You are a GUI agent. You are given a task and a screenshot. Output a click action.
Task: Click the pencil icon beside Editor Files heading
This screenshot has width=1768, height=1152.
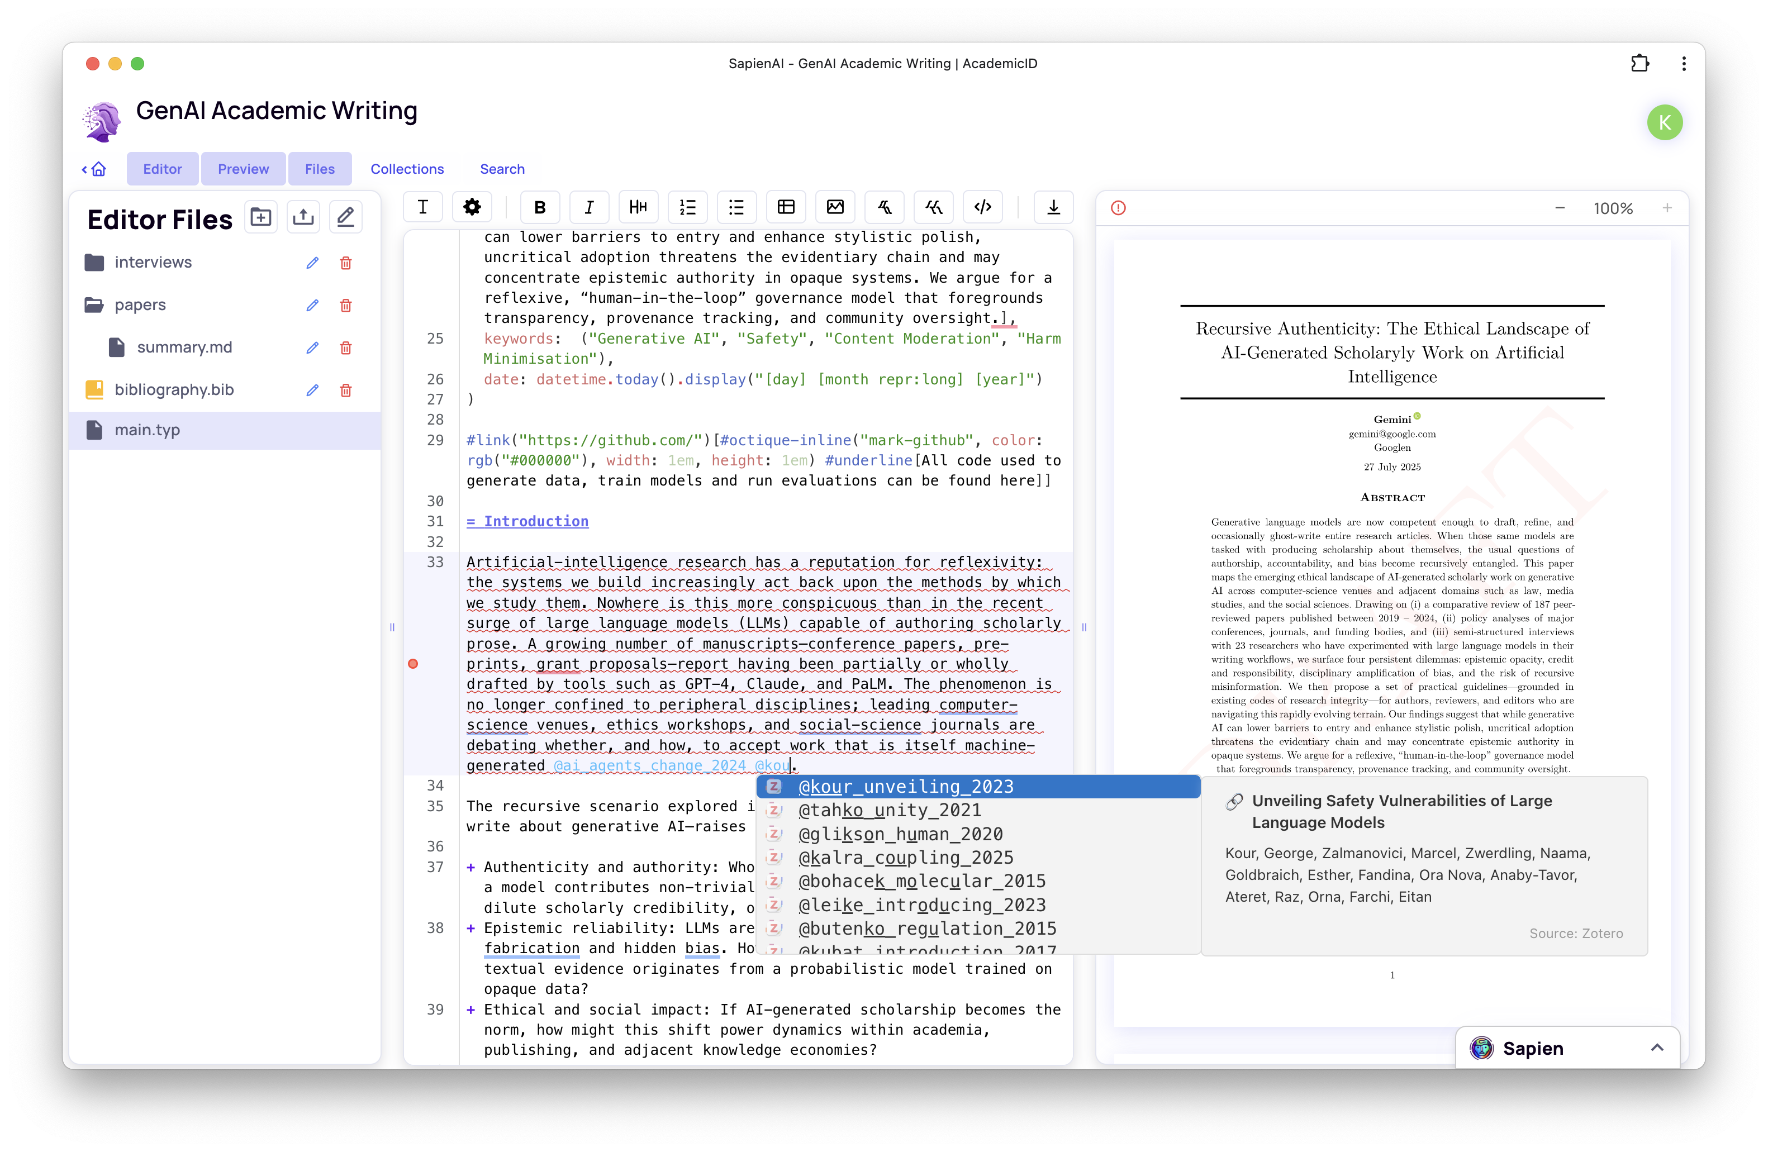click(345, 218)
